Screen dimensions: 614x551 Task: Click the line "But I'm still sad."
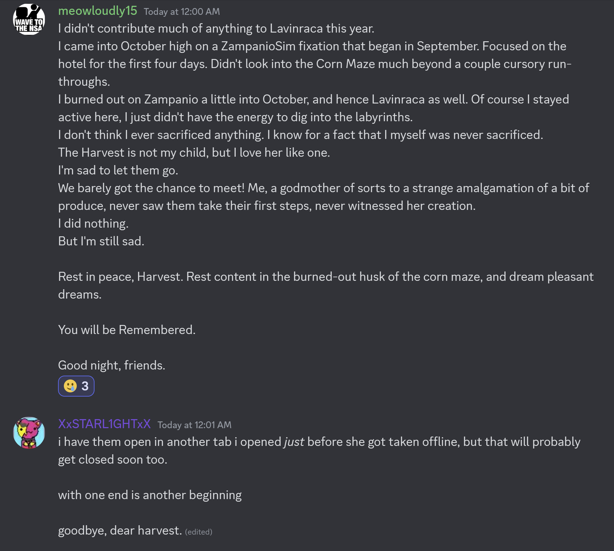pyautogui.click(x=101, y=241)
